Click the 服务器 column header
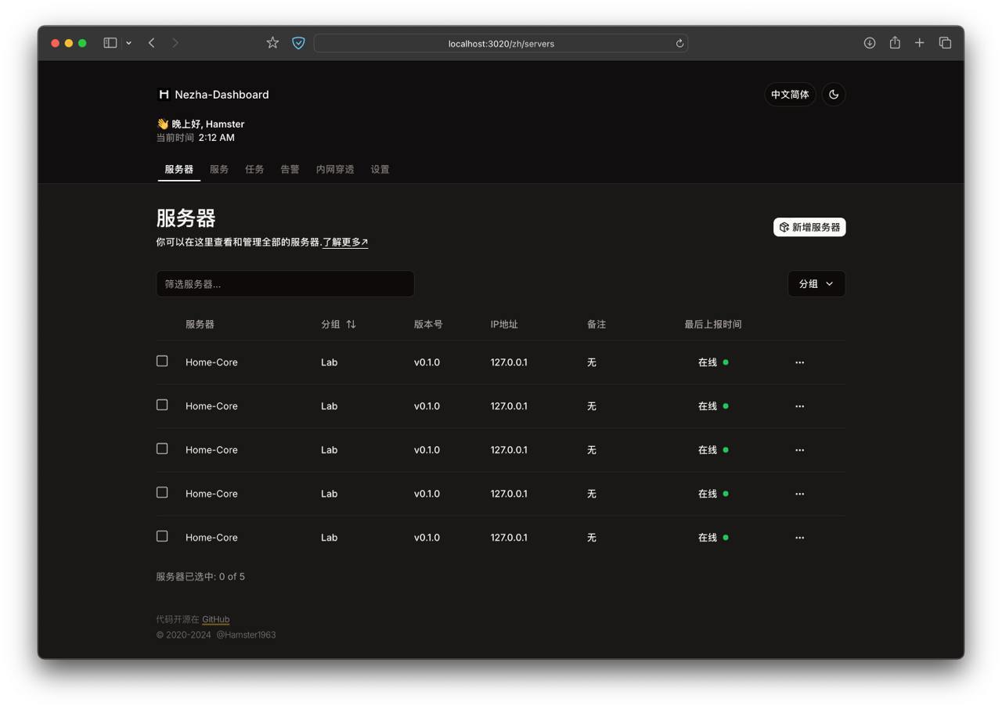Screen dimensions: 1002x709 point(200,324)
